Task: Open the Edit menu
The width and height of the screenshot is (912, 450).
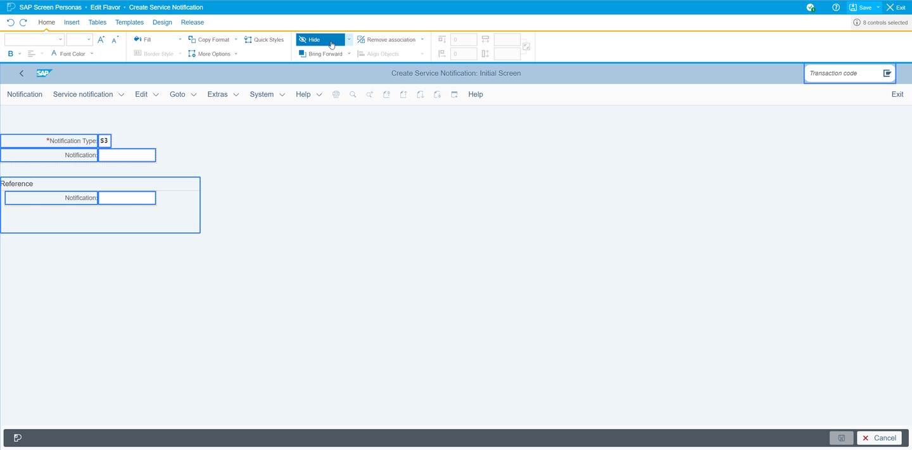Action: [147, 94]
